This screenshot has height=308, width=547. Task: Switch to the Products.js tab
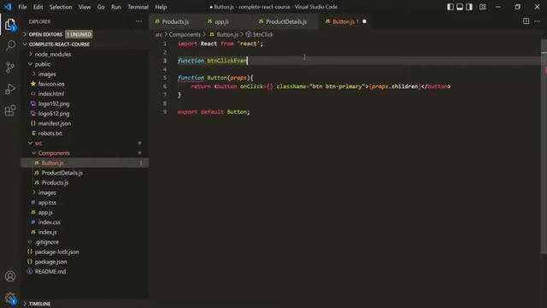(175, 21)
